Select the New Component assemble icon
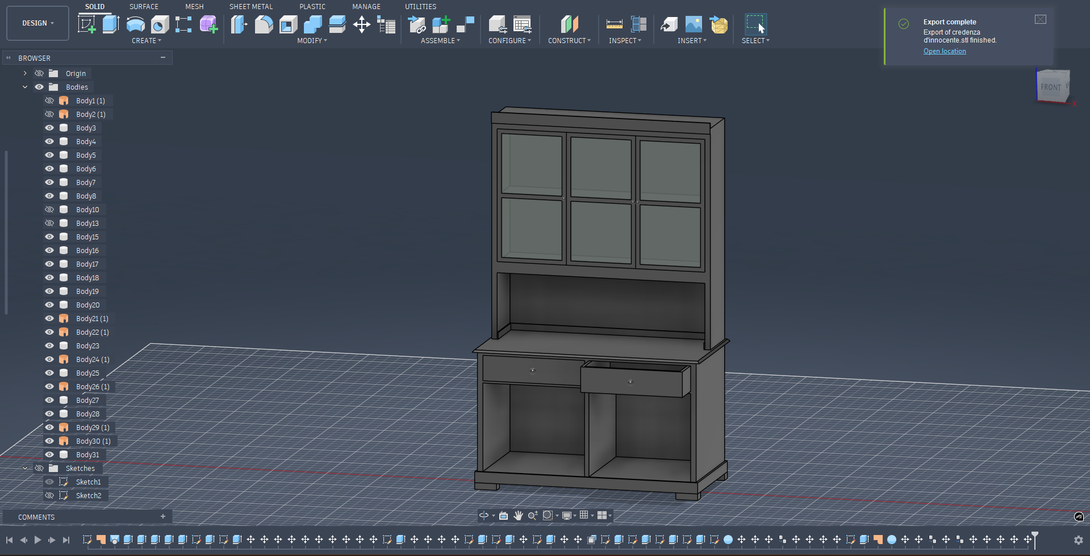 click(x=441, y=24)
